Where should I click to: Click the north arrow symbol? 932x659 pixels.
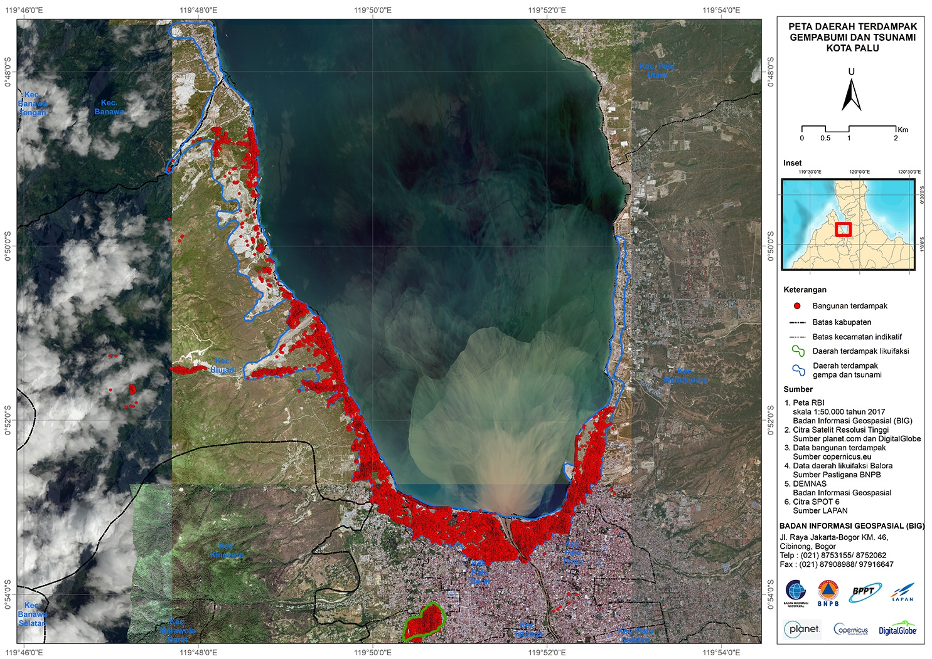coord(851,95)
